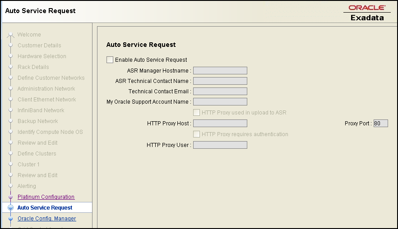Click the Welcome step in sidebar
Screen dimensions: 398x229
[29, 35]
